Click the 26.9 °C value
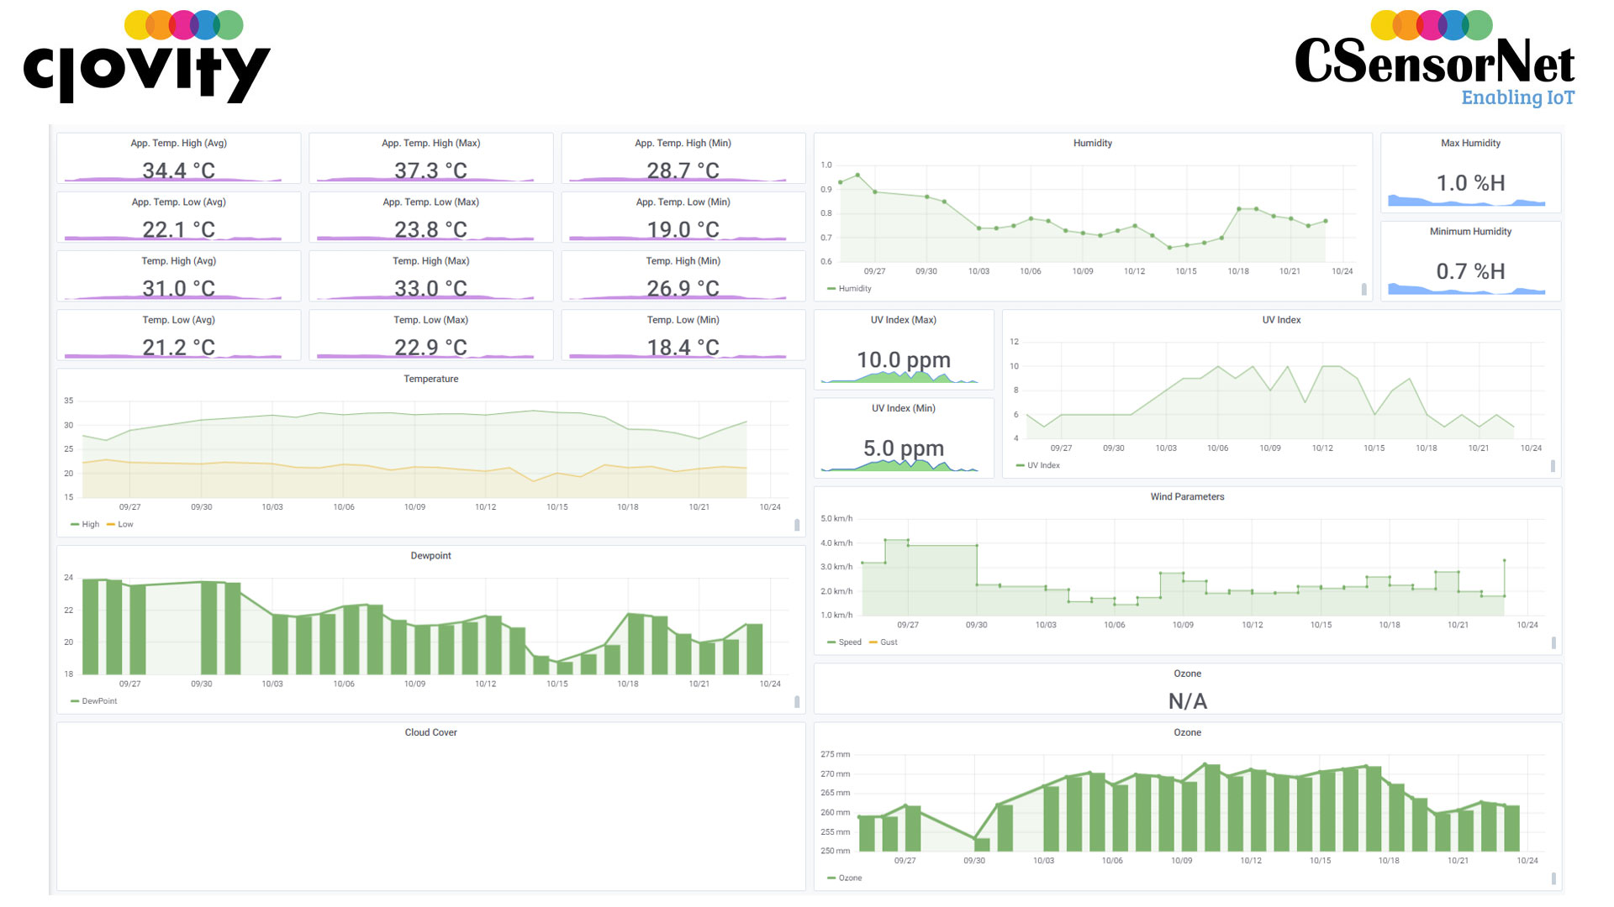 point(683,288)
